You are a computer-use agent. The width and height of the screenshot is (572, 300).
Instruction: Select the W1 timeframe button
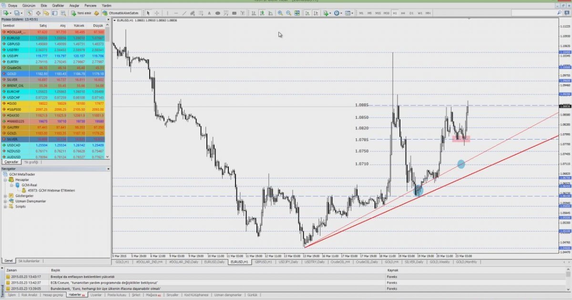pos(420,13)
